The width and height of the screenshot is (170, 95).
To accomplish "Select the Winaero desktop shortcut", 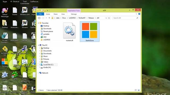I will pyautogui.click(x=25, y=24).
